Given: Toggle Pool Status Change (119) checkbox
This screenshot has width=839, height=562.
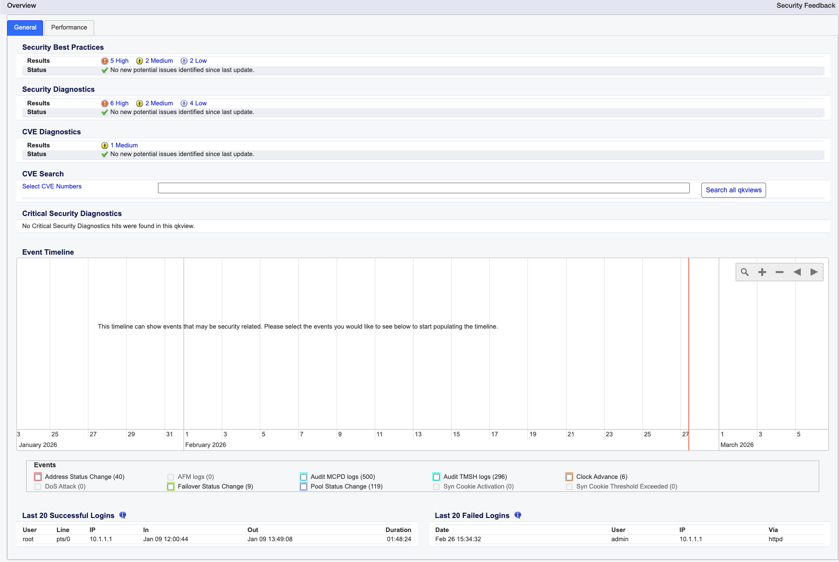Looking at the screenshot, I should [x=304, y=487].
